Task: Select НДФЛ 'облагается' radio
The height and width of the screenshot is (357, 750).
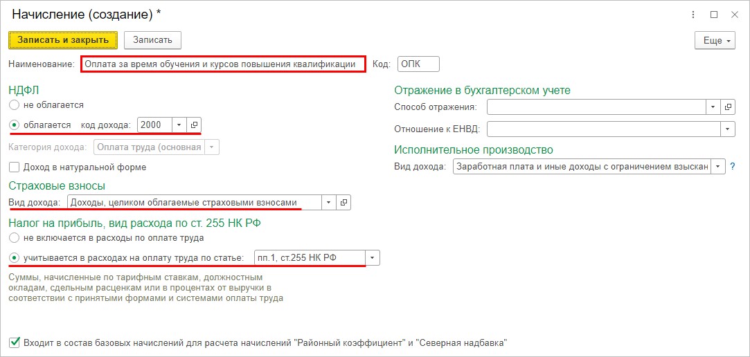Action: tap(15, 125)
